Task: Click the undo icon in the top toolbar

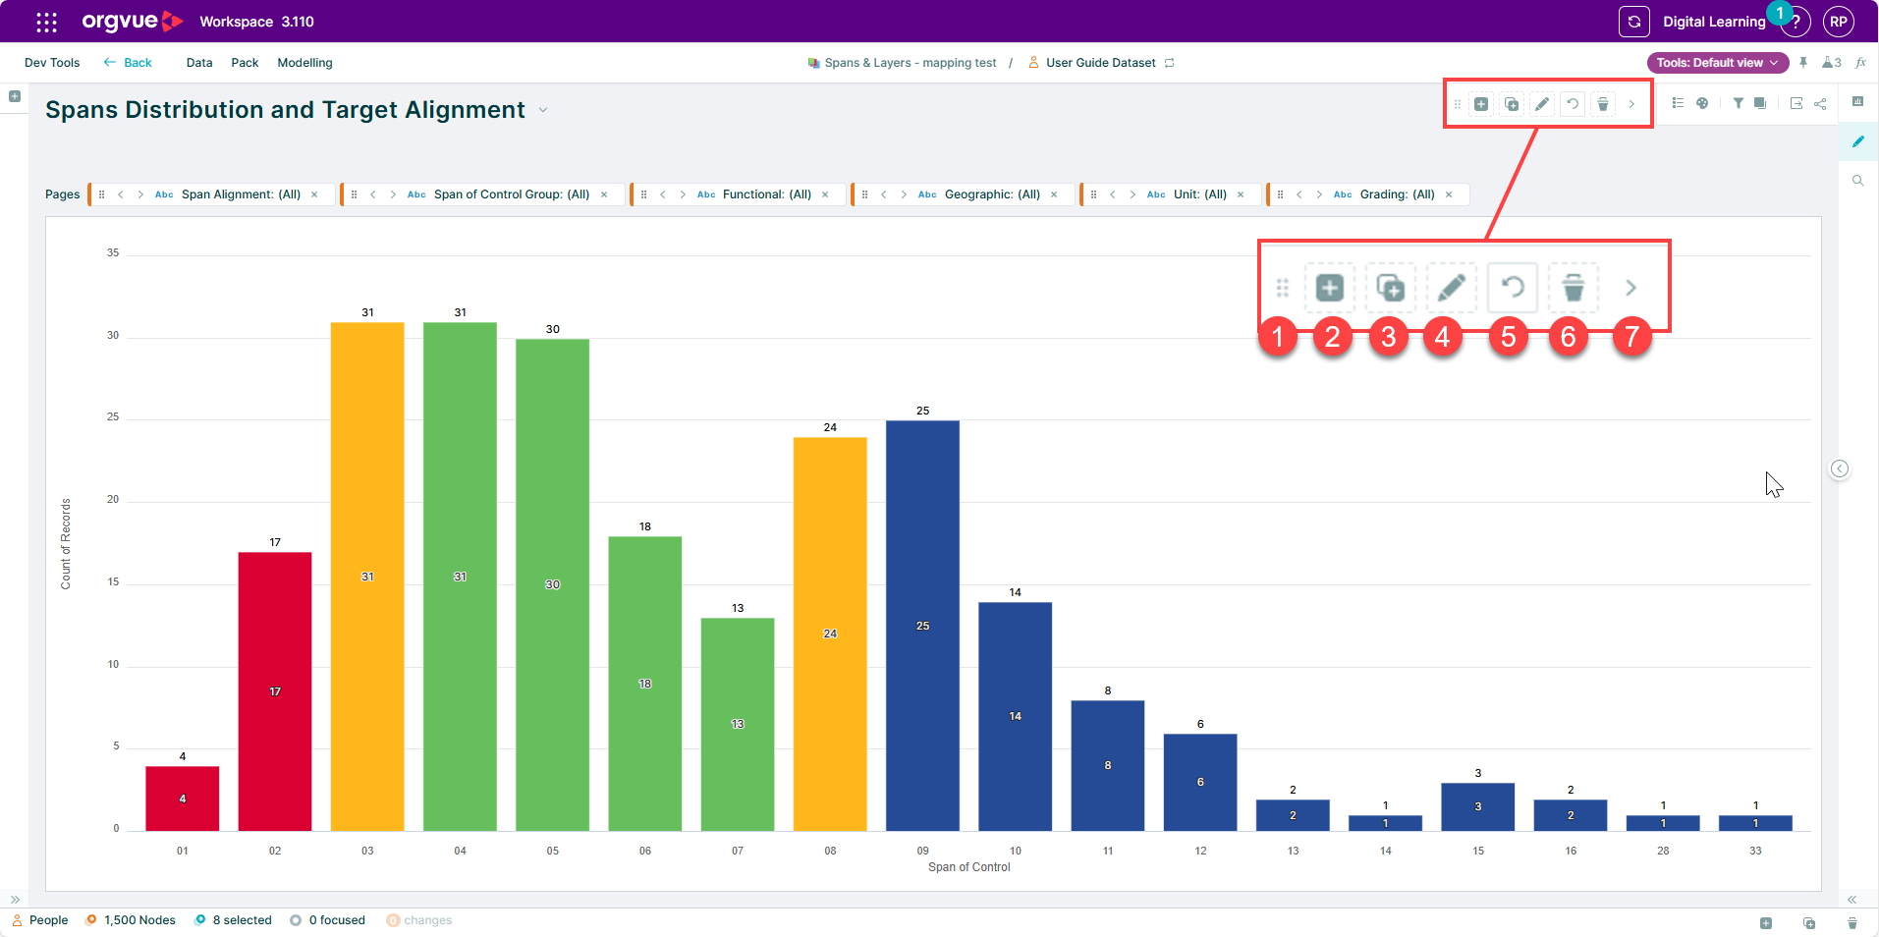Action: [x=1573, y=104]
